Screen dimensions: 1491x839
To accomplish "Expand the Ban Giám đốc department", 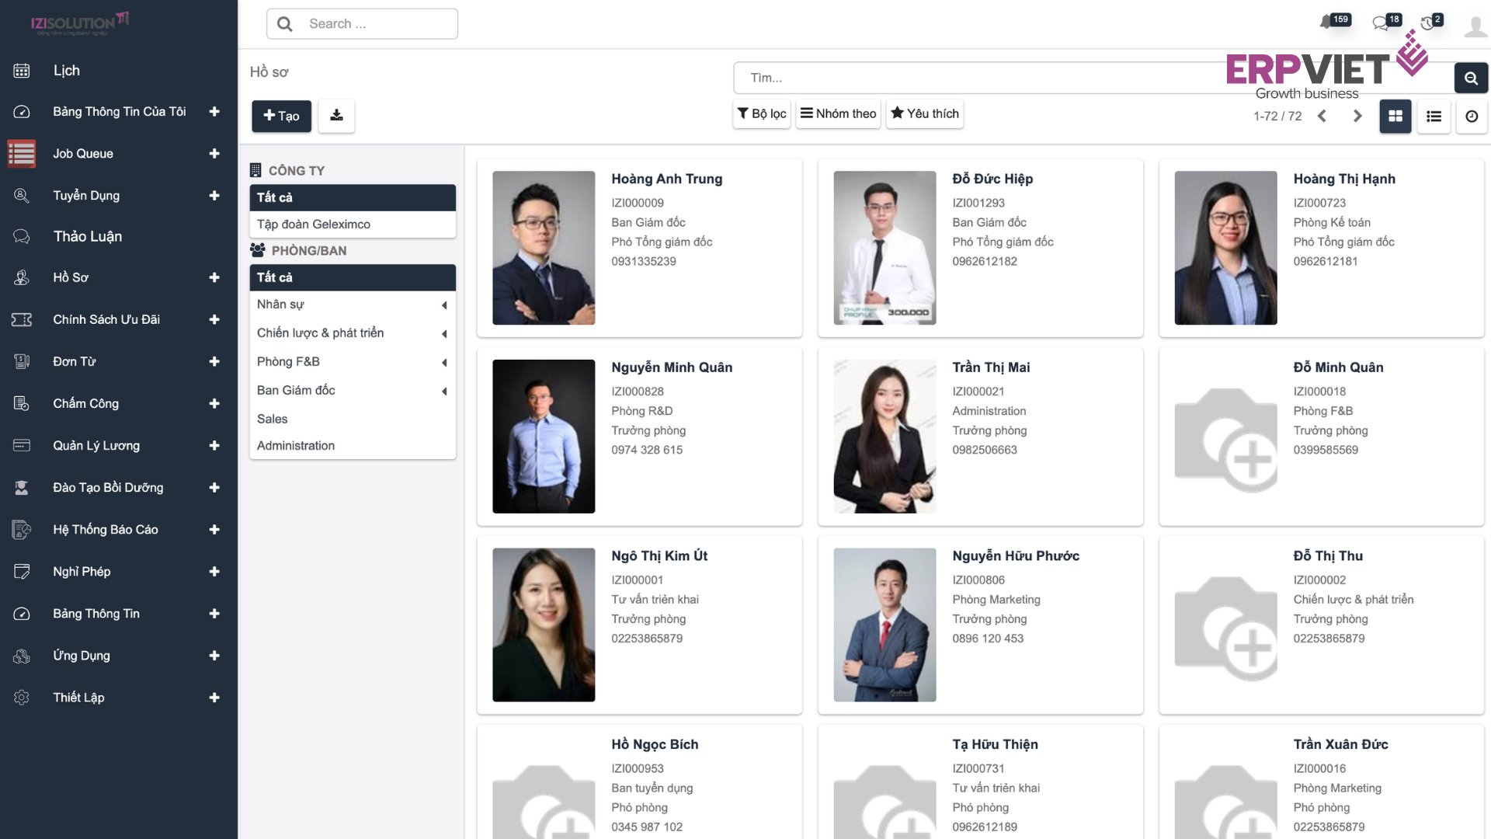I will [444, 392].
